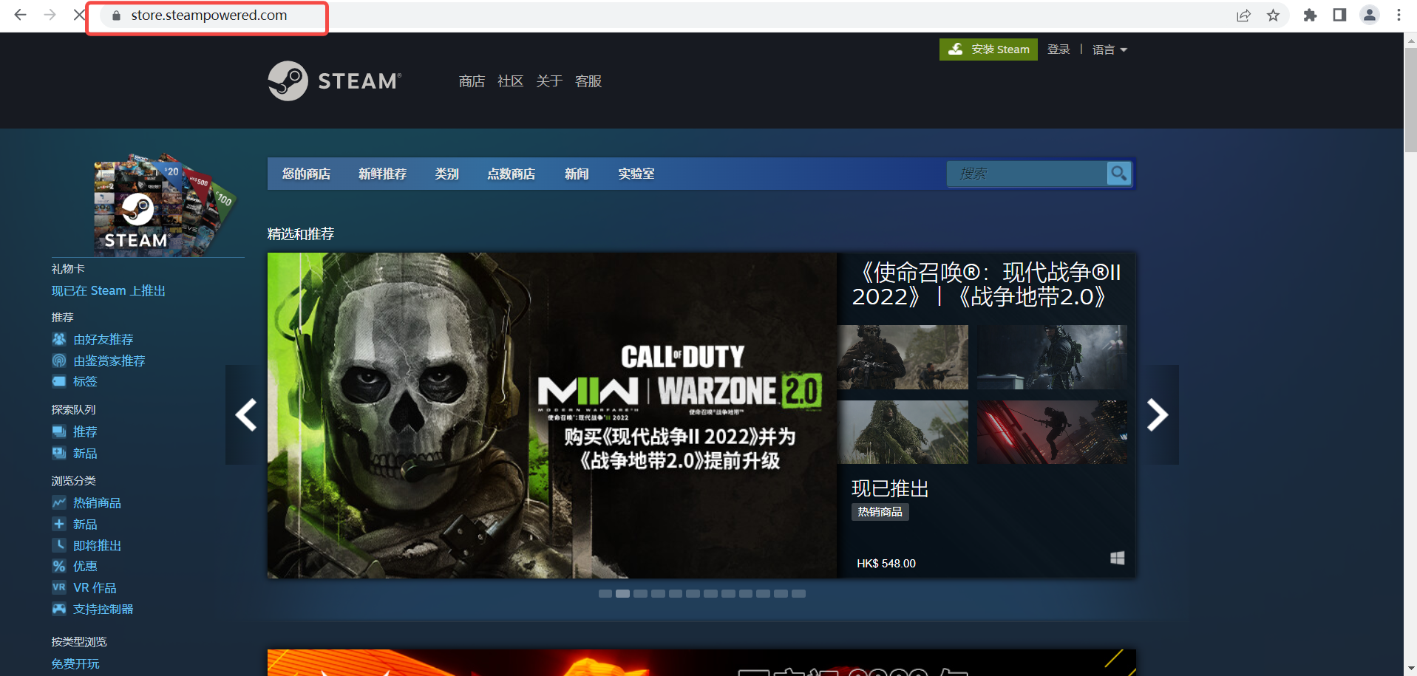Open 您的商店 store menu
This screenshot has width=1417, height=676.
click(x=306, y=174)
